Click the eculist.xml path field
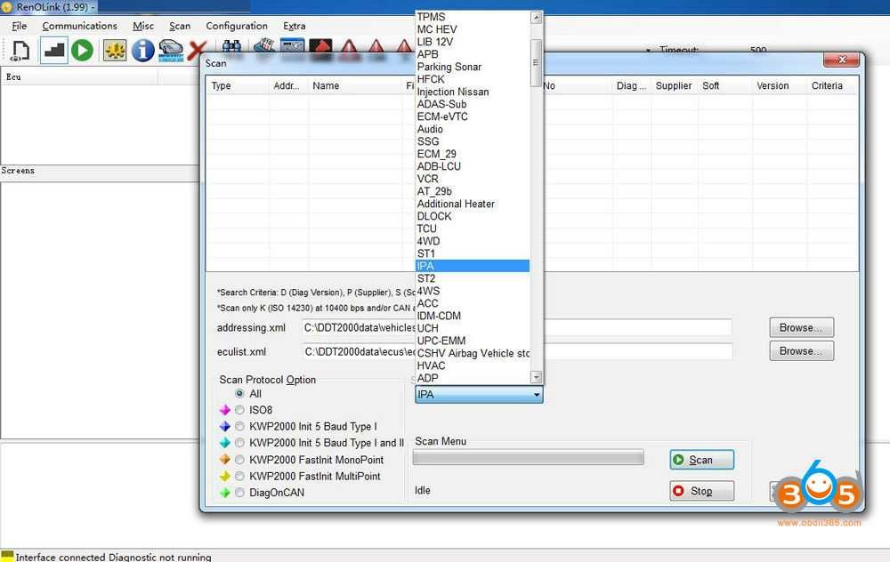Viewport: 890px width, 562px height. click(x=516, y=351)
